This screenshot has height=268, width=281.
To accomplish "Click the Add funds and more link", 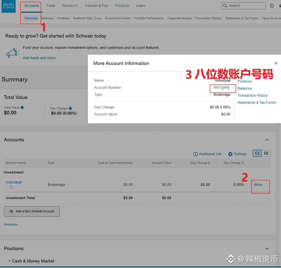I will pos(39,58).
